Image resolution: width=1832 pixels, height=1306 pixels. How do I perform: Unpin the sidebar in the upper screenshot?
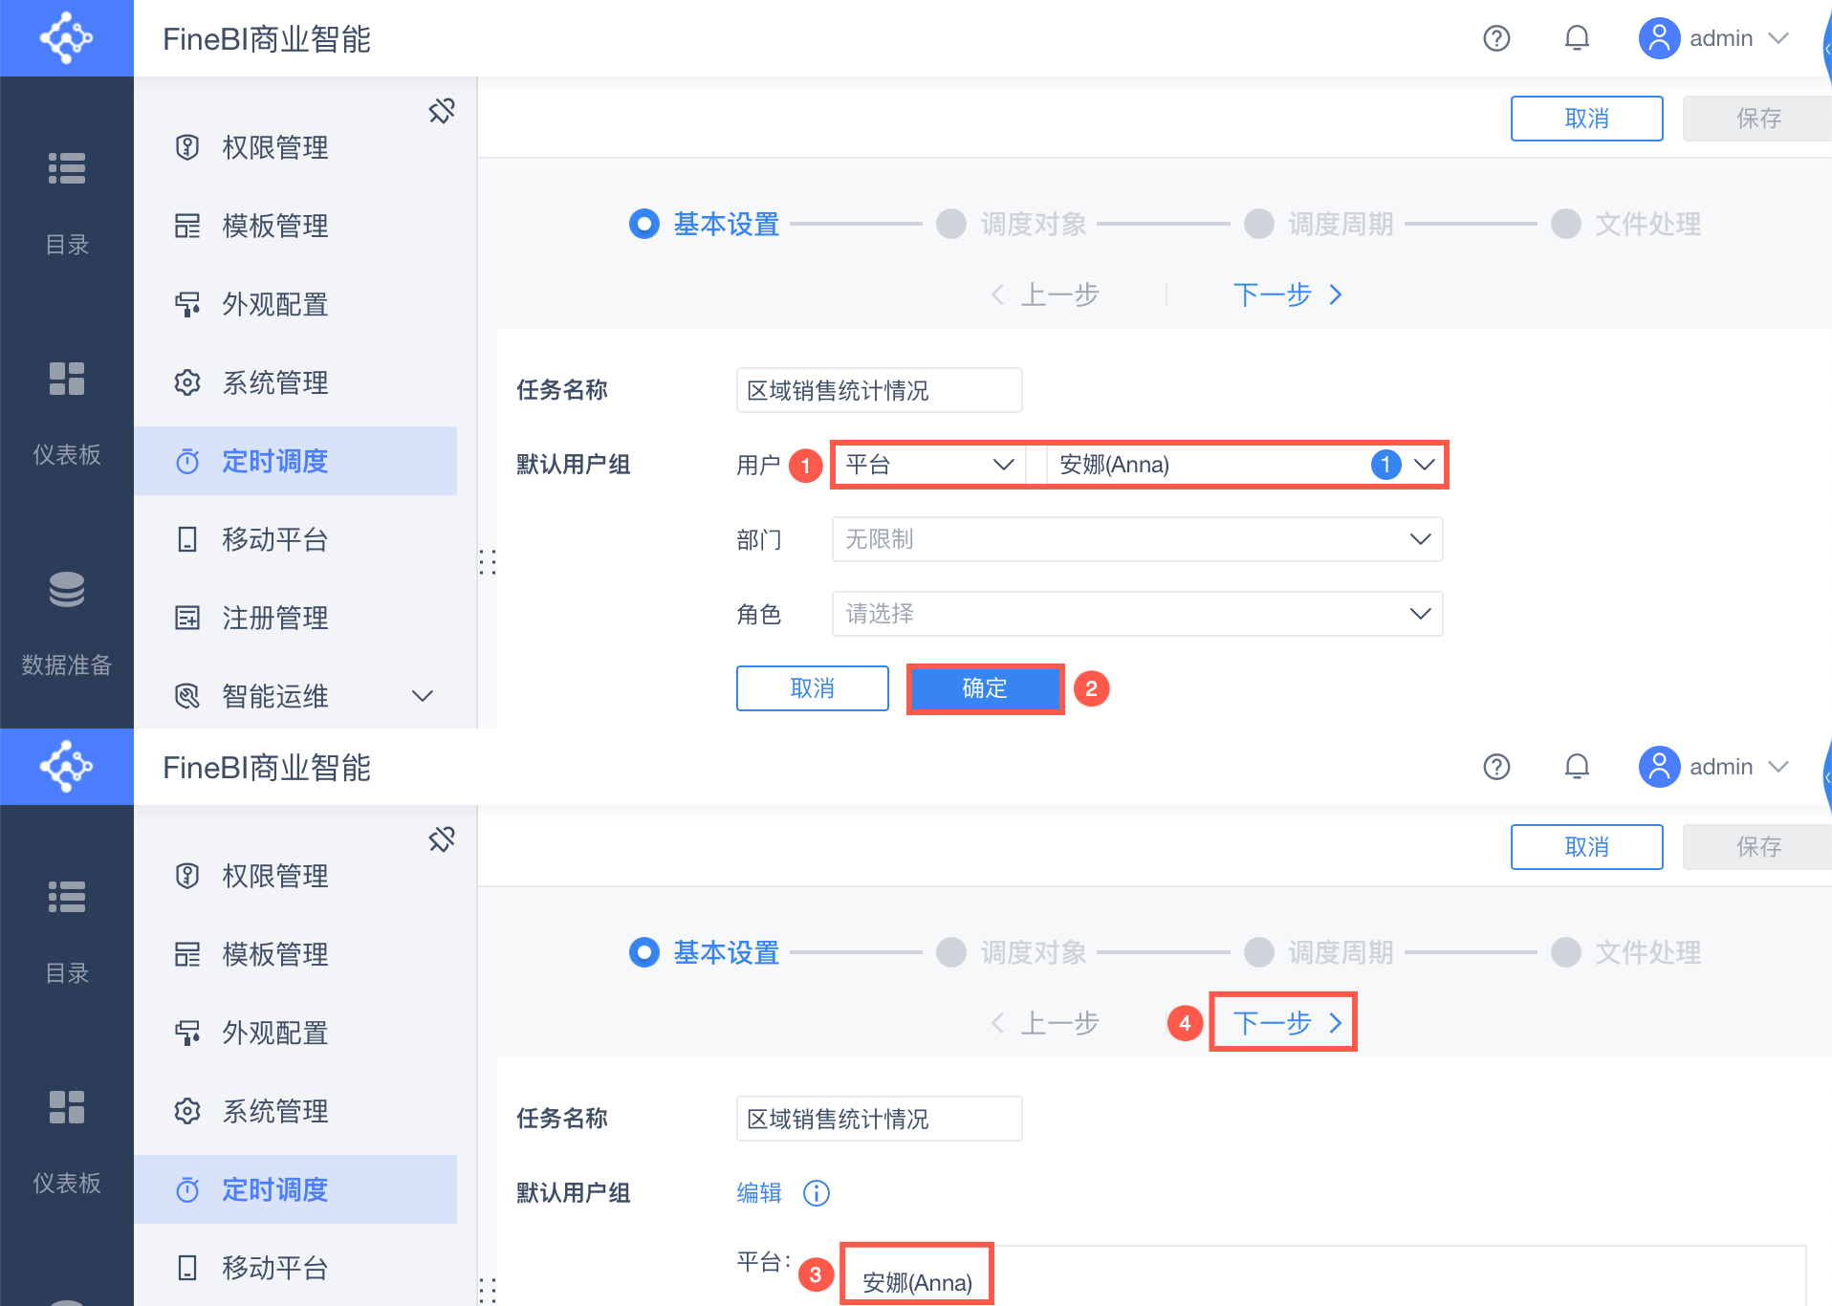[442, 111]
